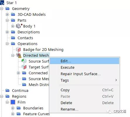
Task: Select the Source Surfaces green cube icon
Action: 24,61
